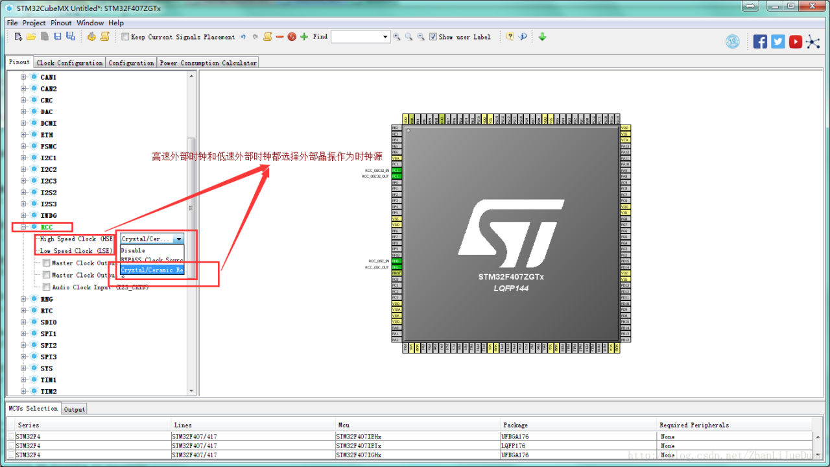Image resolution: width=830 pixels, height=467 pixels.
Task: Enable the Audio Clock Input I2S_CKIN checkbox
Action: click(x=47, y=287)
